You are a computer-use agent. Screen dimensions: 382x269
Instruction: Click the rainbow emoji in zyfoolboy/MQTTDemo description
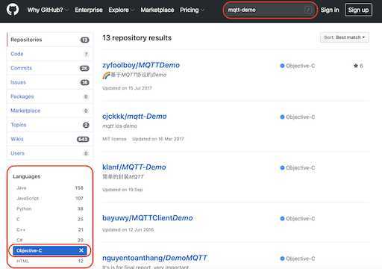click(x=106, y=75)
